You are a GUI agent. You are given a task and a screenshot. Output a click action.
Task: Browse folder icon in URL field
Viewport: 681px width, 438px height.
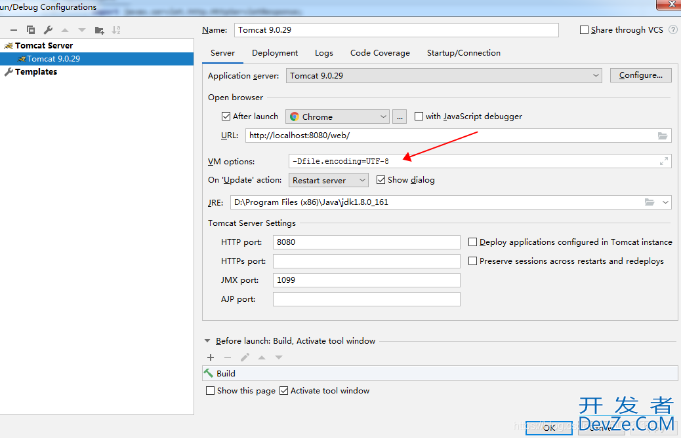pos(663,136)
